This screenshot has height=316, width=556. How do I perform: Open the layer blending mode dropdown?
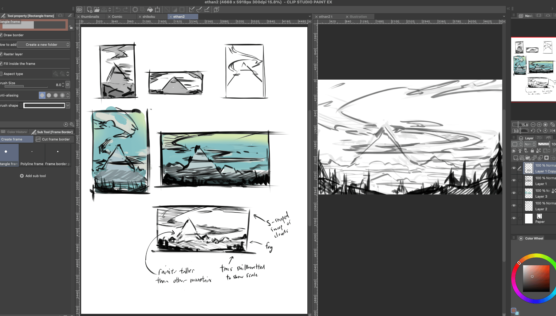pyautogui.click(x=530, y=144)
